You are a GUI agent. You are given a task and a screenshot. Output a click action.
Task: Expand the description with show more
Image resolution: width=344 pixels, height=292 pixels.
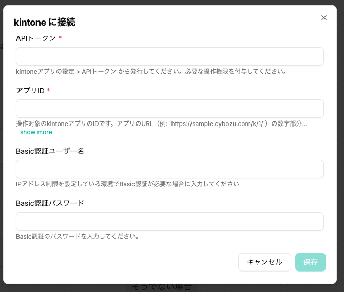point(36,132)
